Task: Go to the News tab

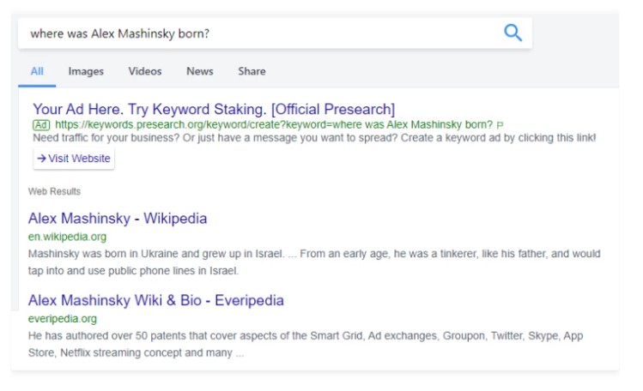Action: coord(200,71)
